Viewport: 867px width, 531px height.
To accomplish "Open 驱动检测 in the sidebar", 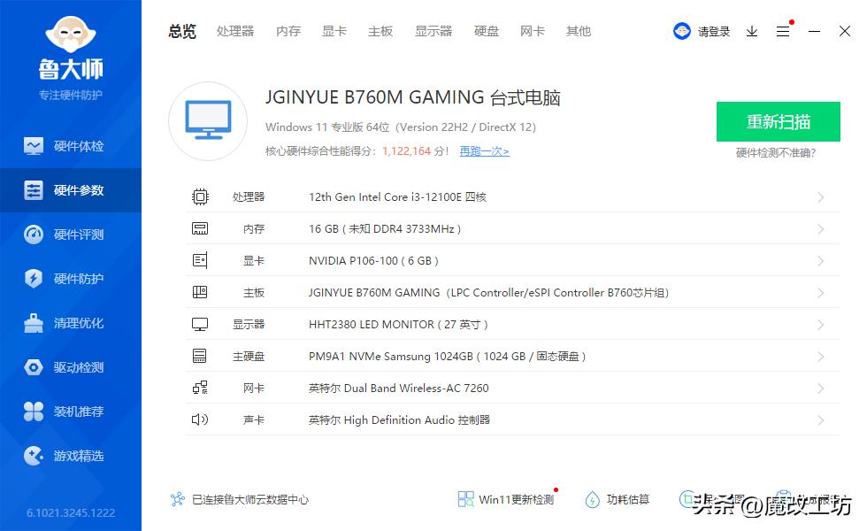I will pos(71,366).
